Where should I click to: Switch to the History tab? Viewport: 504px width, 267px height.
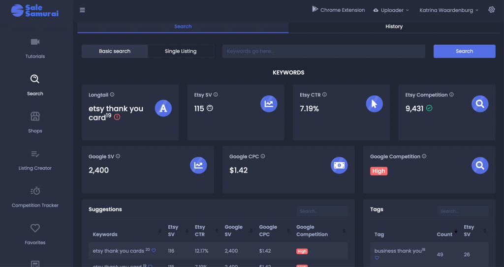pos(394,27)
